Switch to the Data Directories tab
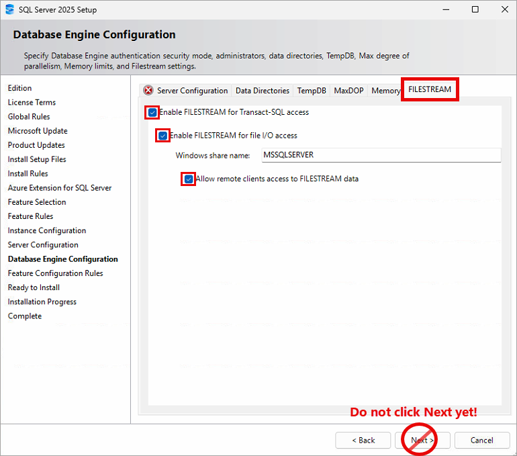The width and height of the screenshot is (517, 456). [x=262, y=91]
